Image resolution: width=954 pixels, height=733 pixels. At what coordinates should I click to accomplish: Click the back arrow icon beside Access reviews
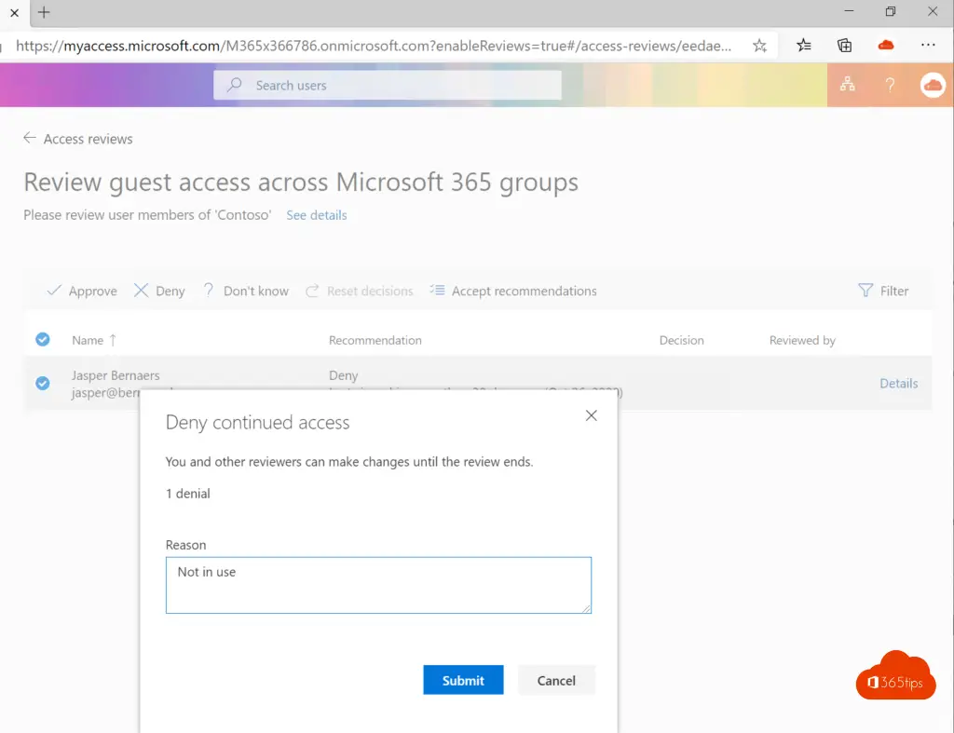tap(29, 138)
